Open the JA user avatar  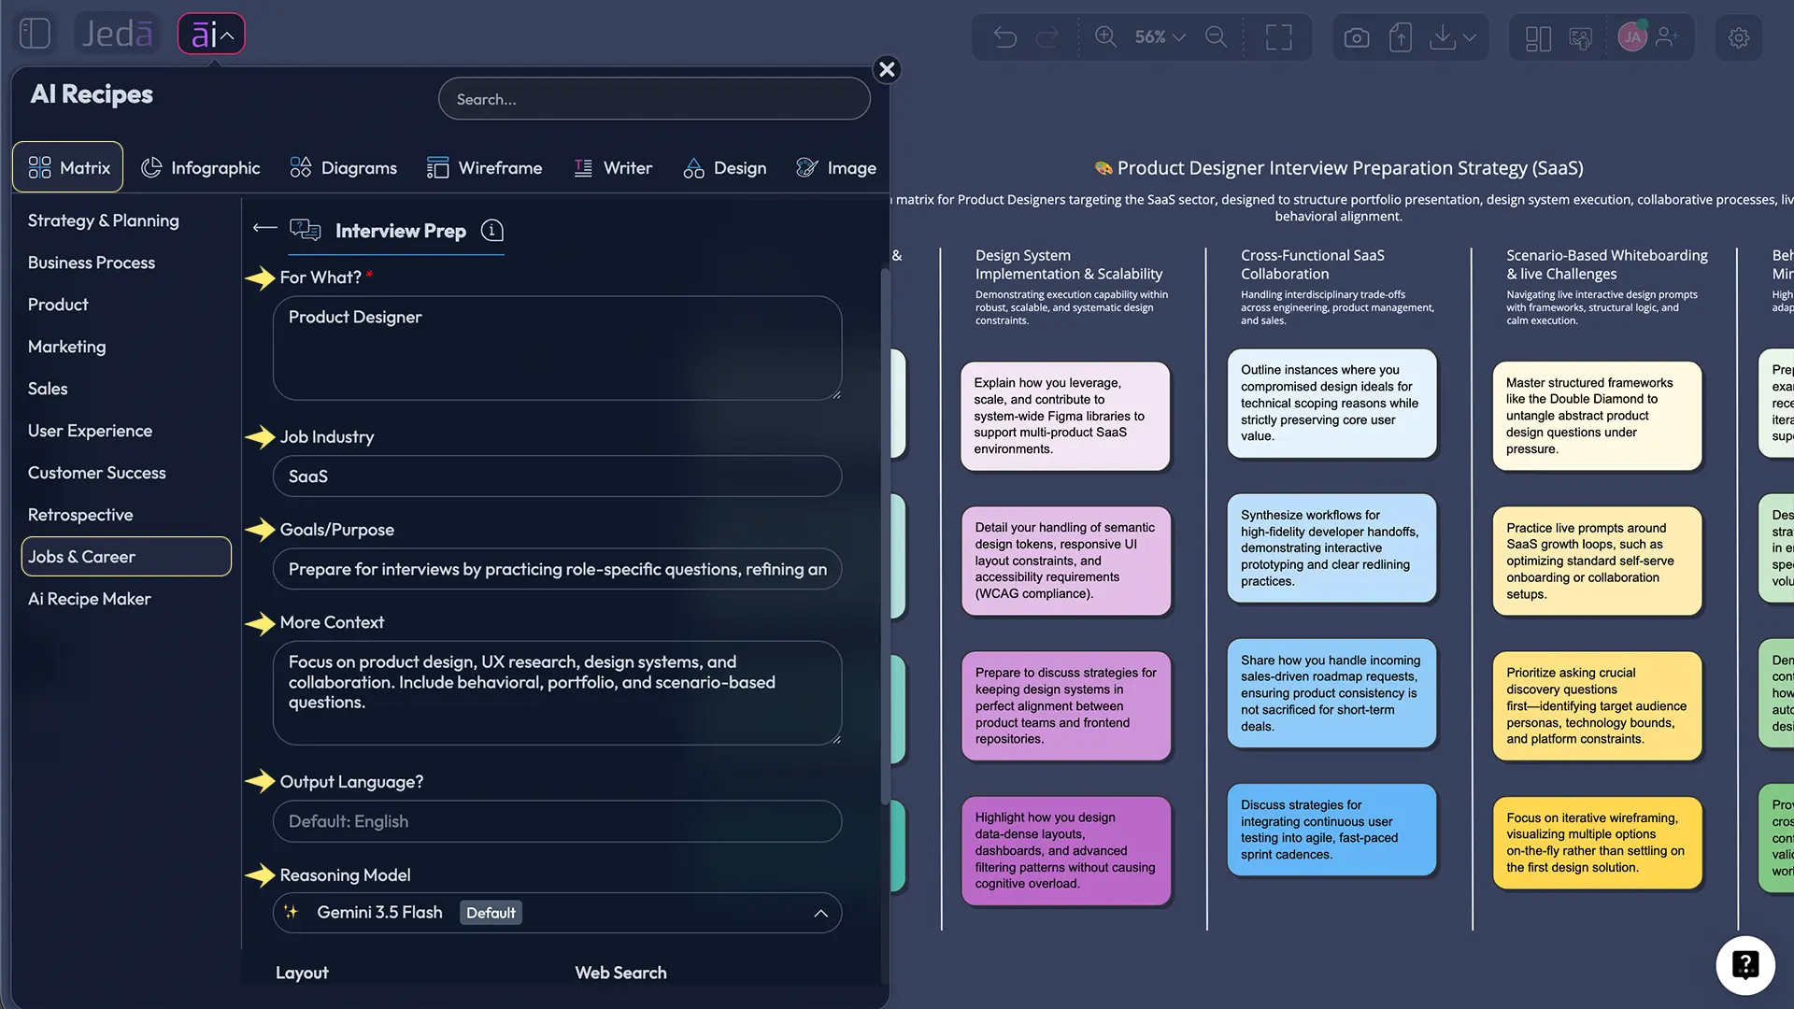click(x=1632, y=37)
